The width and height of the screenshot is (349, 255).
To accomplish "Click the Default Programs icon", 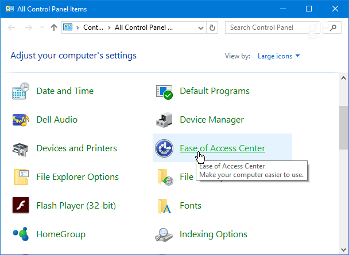I will pyautogui.click(x=164, y=92).
